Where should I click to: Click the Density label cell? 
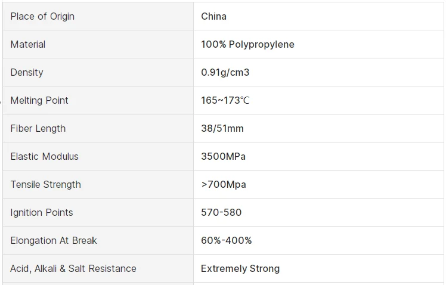pos(27,72)
